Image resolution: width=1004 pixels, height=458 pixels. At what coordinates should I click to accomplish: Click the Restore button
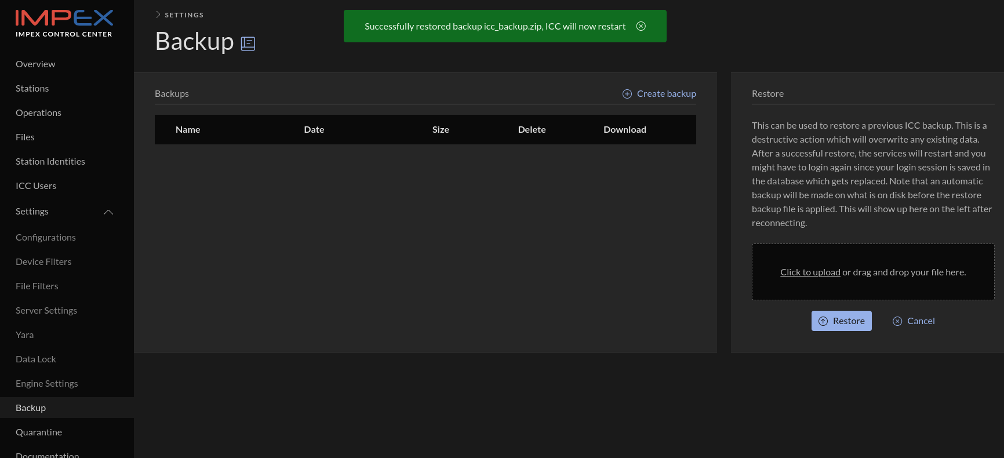point(842,321)
